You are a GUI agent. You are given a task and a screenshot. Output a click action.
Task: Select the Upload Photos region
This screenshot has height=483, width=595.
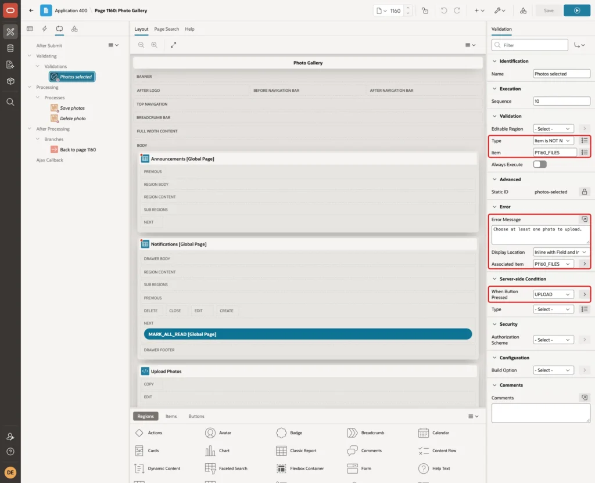[308, 371]
